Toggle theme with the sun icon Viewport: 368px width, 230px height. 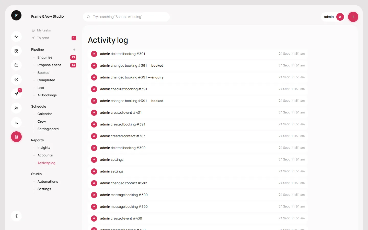pyautogui.click(x=16, y=216)
